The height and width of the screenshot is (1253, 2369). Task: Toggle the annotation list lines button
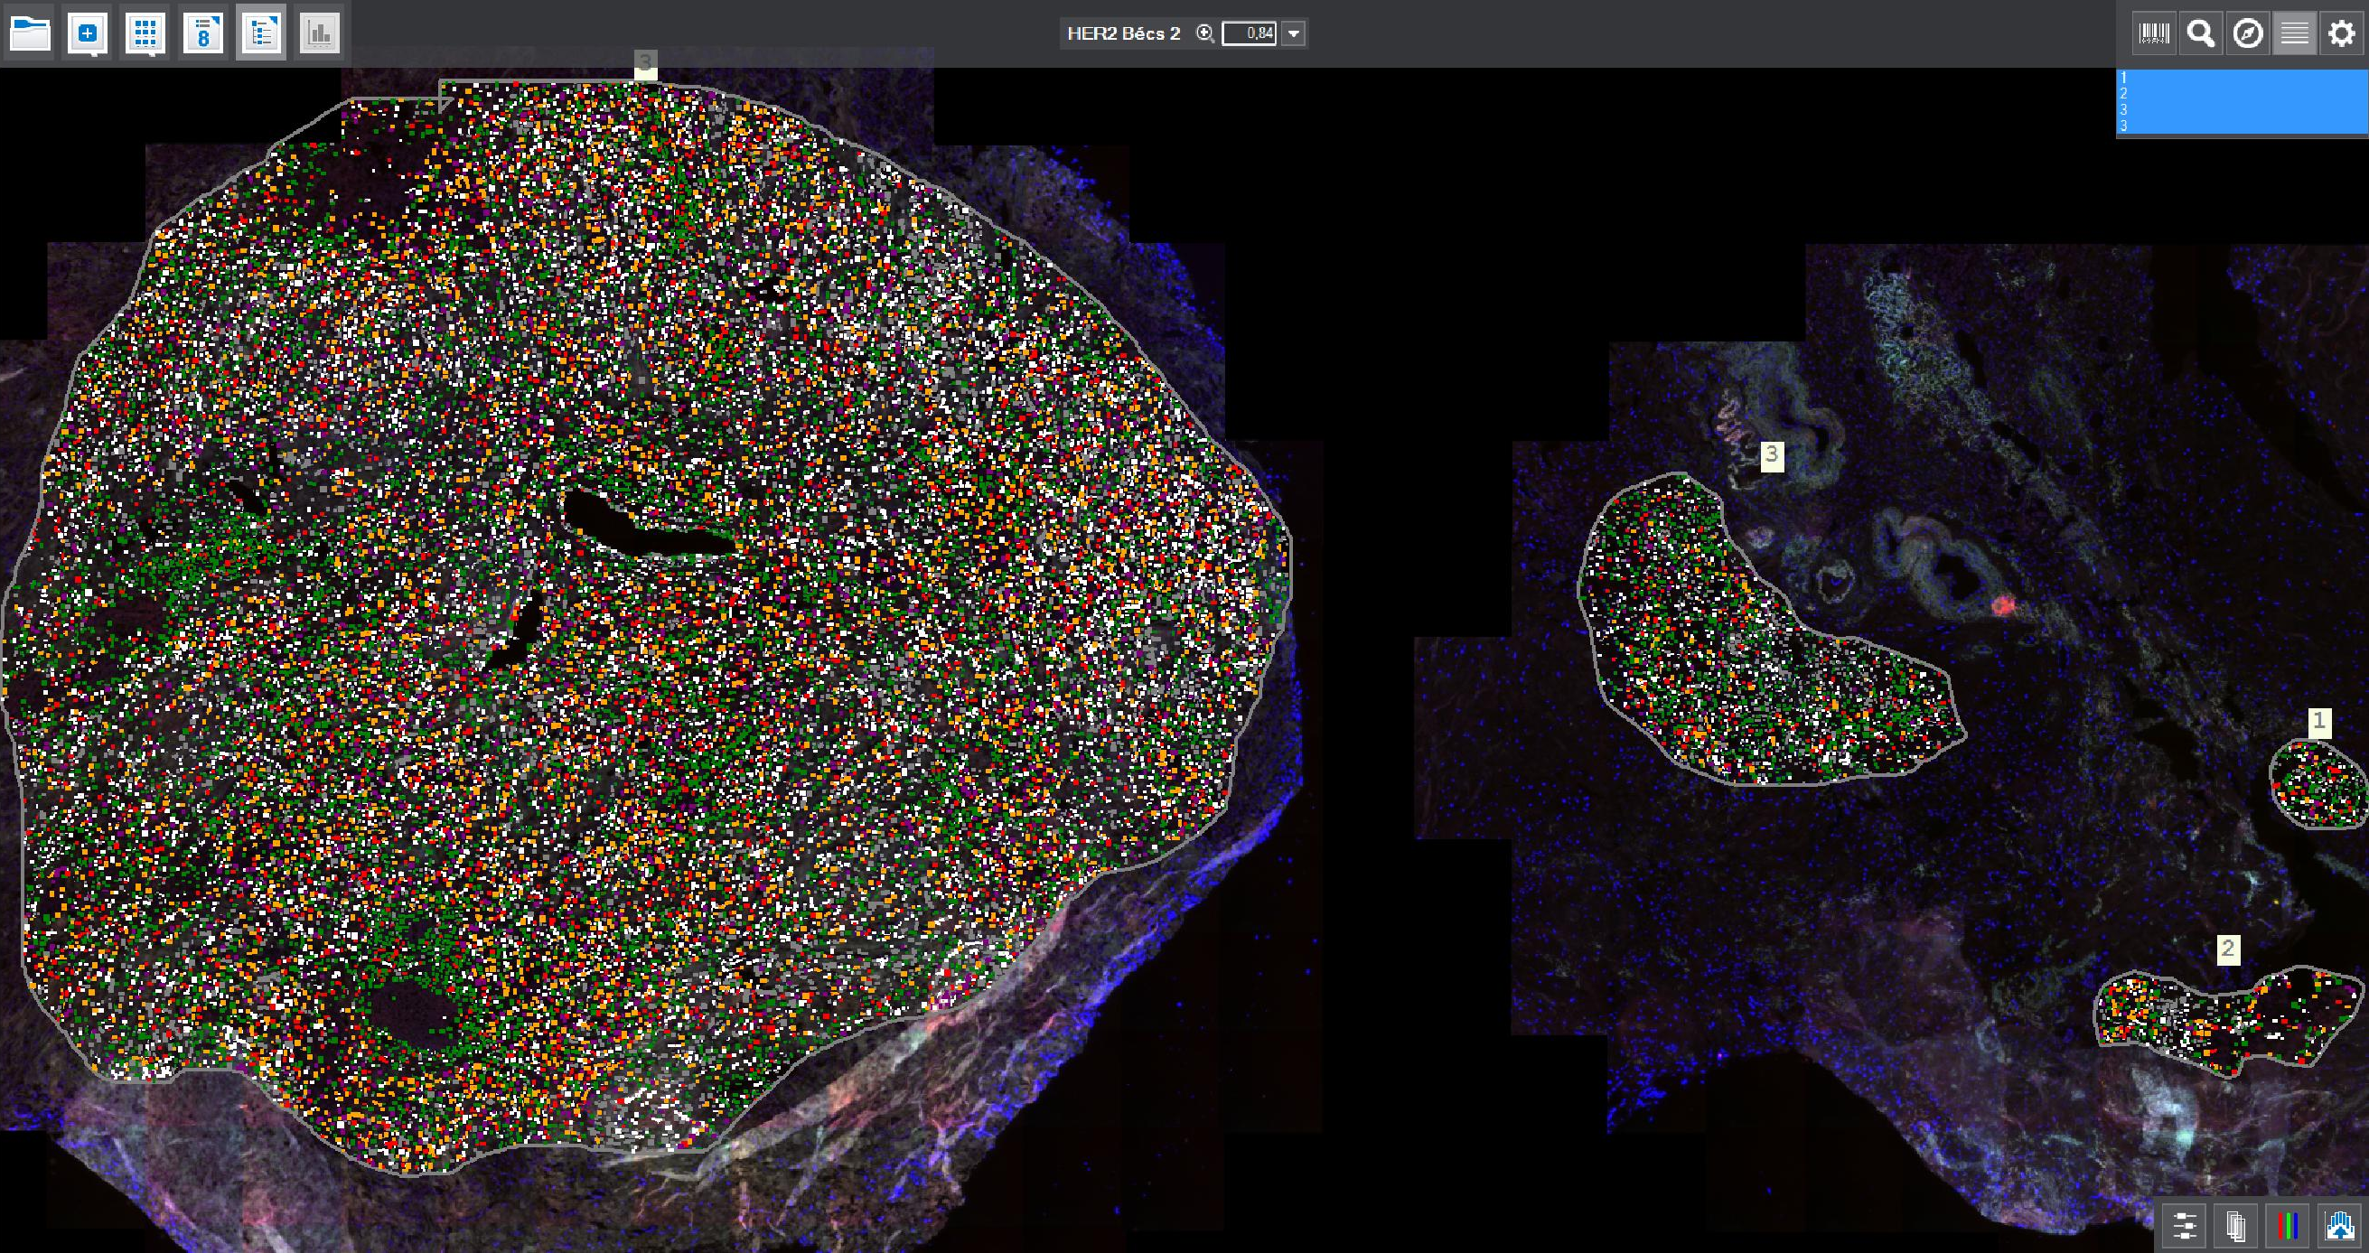(x=2295, y=34)
